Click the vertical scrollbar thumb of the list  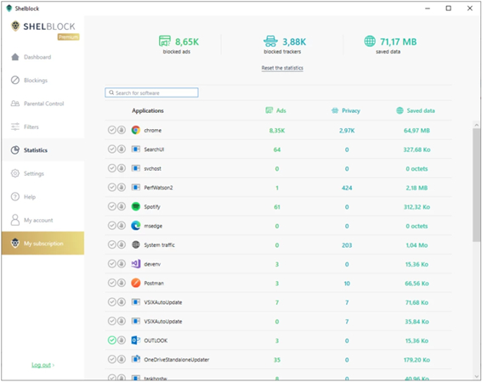coord(476,185)
